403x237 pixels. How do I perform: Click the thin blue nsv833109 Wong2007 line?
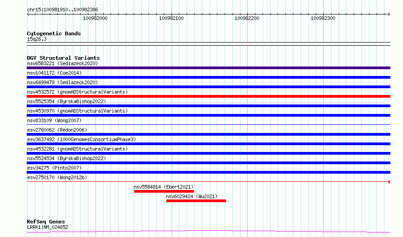click(208, 125)
